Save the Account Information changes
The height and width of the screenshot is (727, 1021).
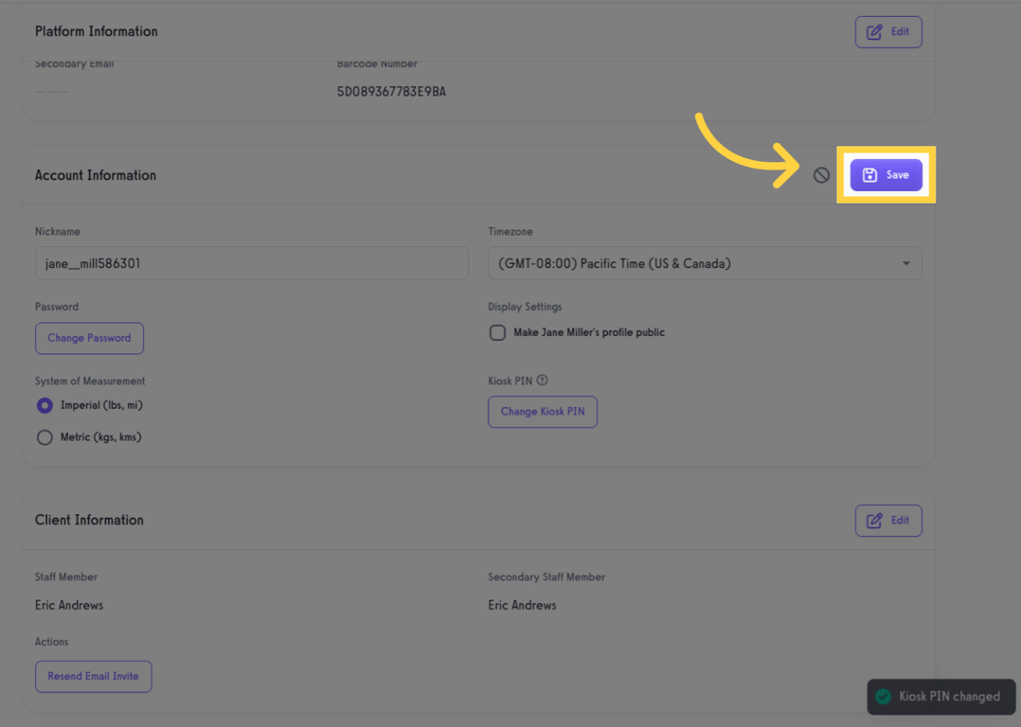(x=887, y=174)
